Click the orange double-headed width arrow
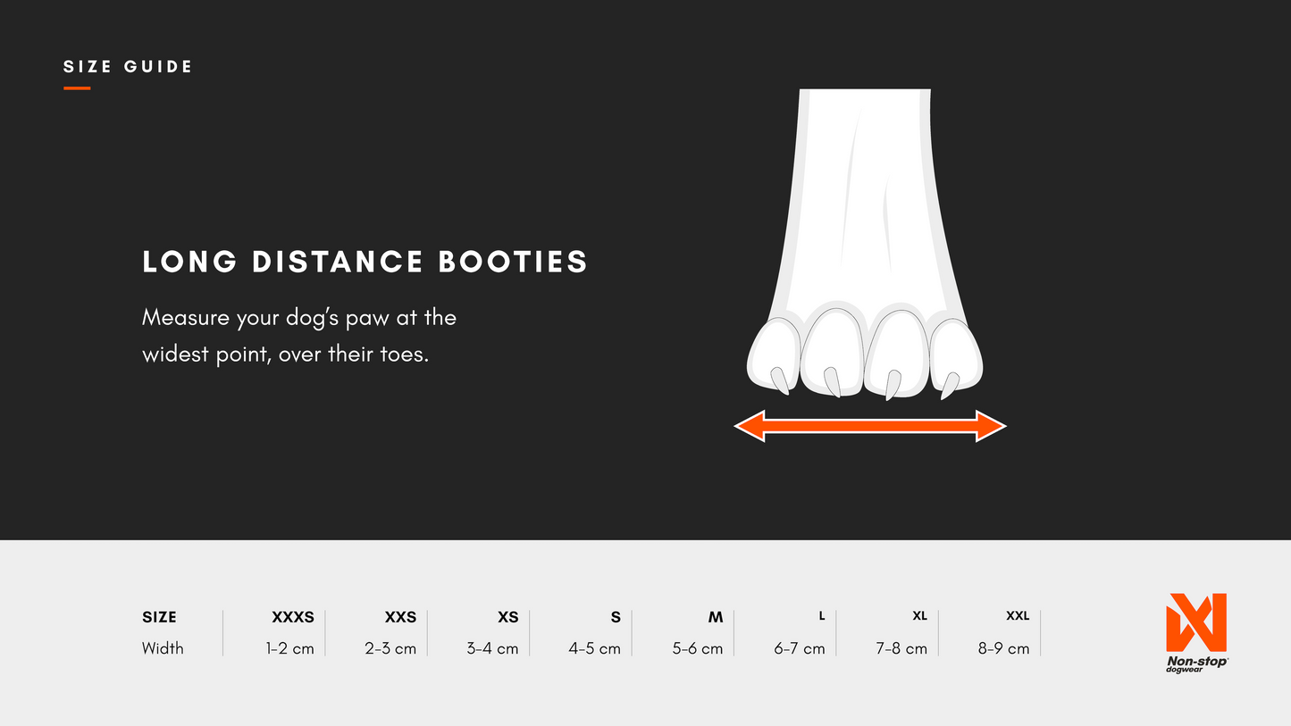This screenshot has height=726, width=1291. (870, 426)
